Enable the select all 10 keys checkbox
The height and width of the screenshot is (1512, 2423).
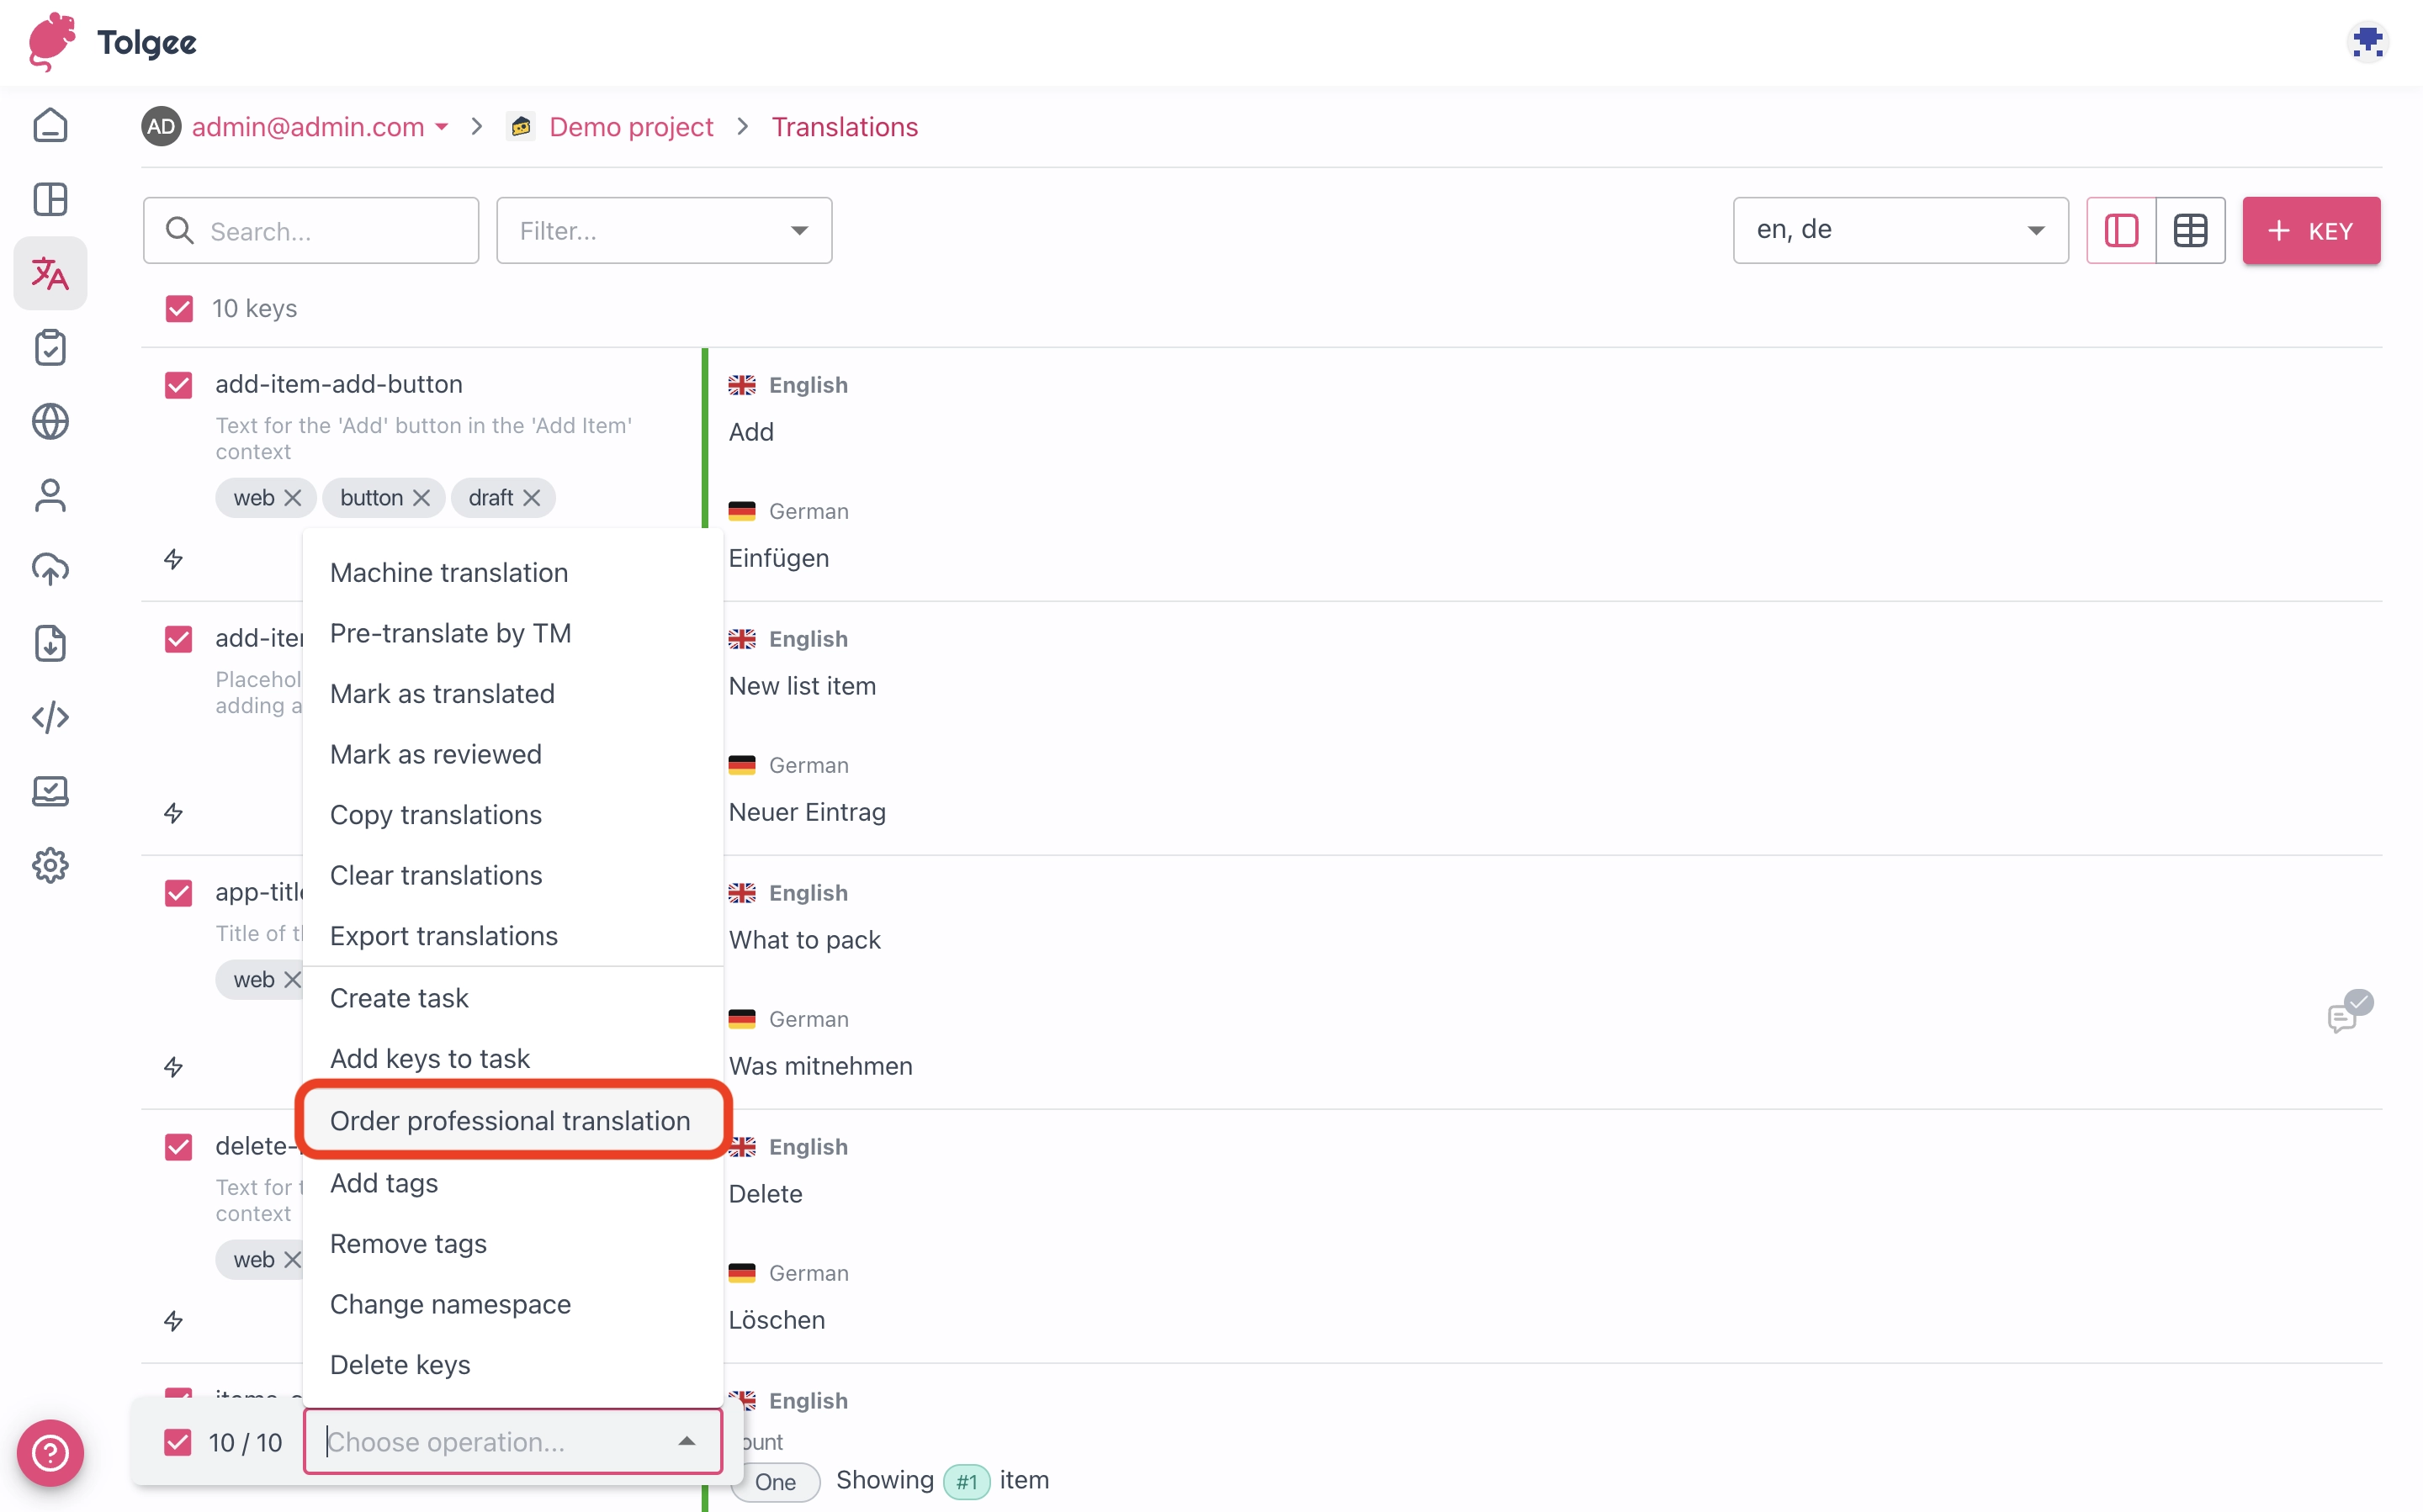pos(178,309)
